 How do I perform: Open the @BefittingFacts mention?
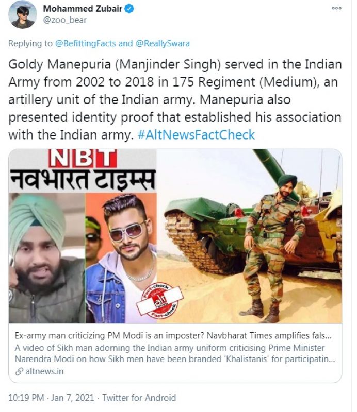(85, 43)
